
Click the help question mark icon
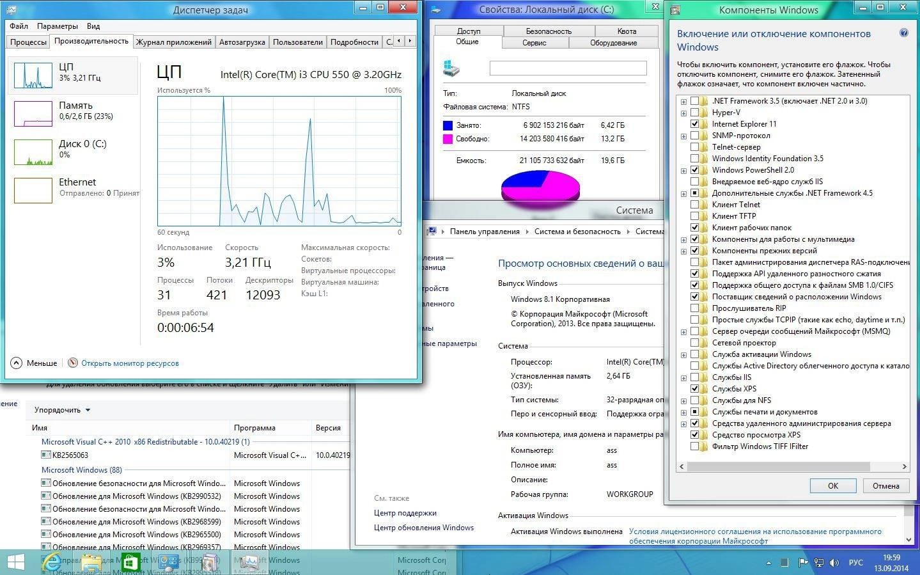point(903,33)
